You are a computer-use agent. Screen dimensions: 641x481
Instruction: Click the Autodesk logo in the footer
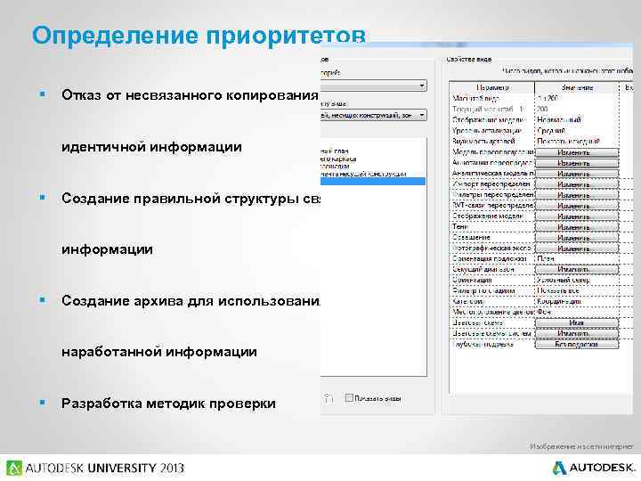(x=594, y=468)
